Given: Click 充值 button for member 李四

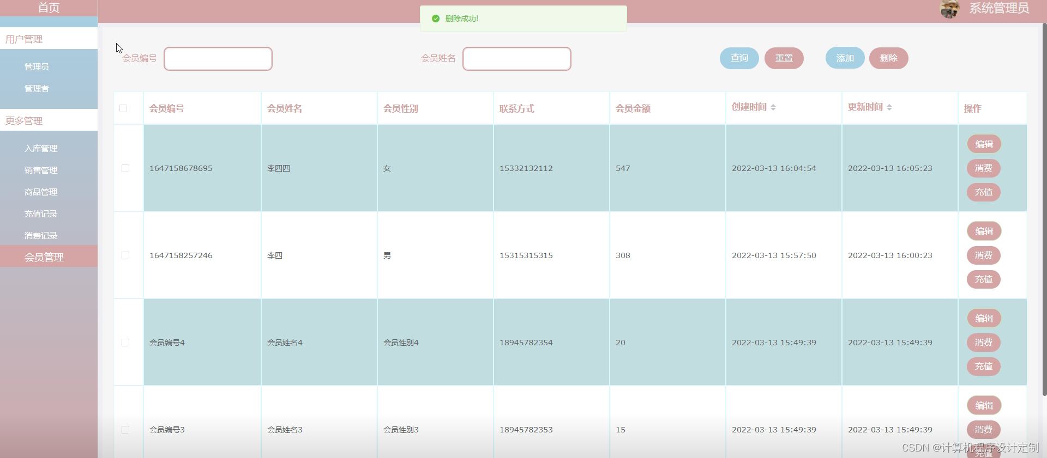Looking at the screenshot, I should coord(984,279).
